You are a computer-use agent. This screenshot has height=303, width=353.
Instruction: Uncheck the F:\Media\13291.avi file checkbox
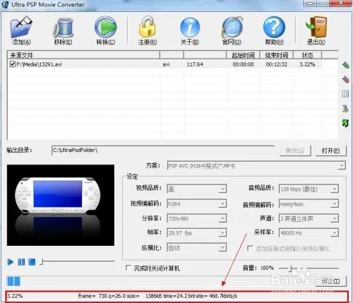13,64
